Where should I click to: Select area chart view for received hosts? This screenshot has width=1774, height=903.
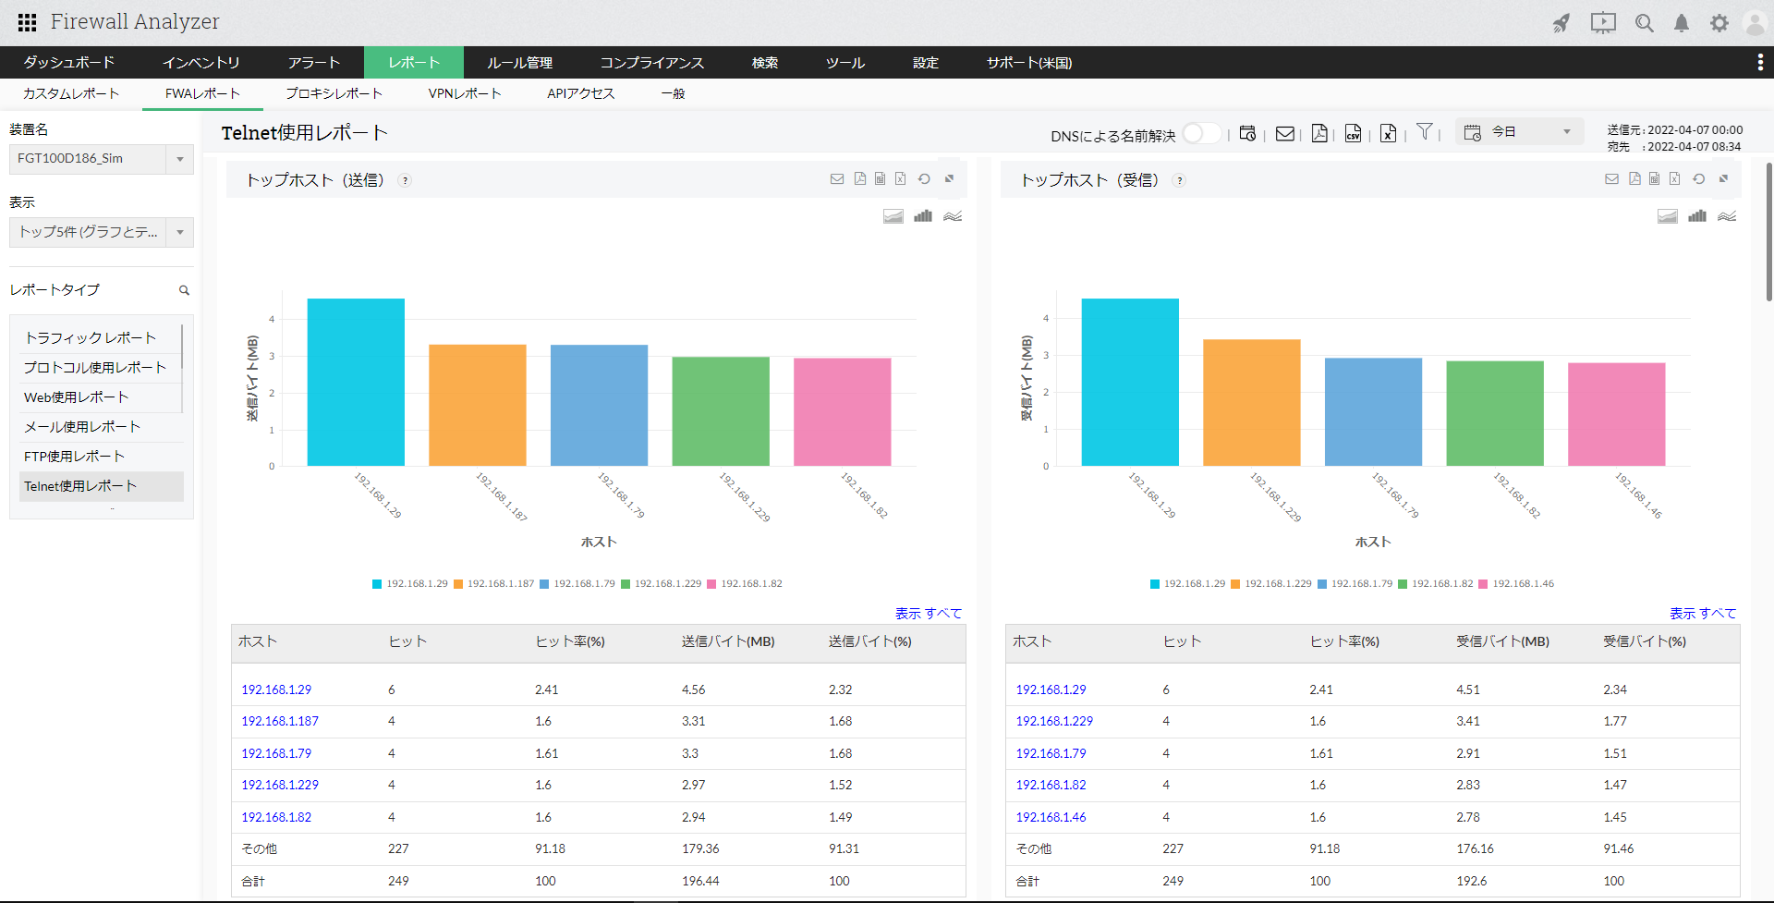pyautogui.click(x=1668, y=216)
